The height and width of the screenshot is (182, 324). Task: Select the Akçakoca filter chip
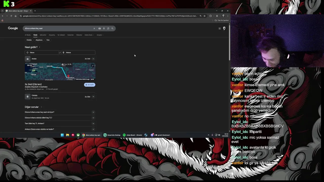pyautogui.click(x=39, y=40)
